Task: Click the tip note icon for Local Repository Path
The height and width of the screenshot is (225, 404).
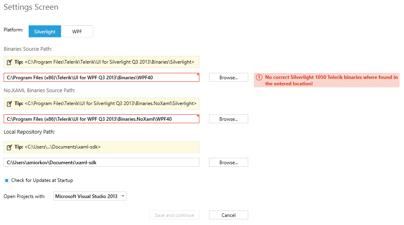Action: click(x=9, y=147)
